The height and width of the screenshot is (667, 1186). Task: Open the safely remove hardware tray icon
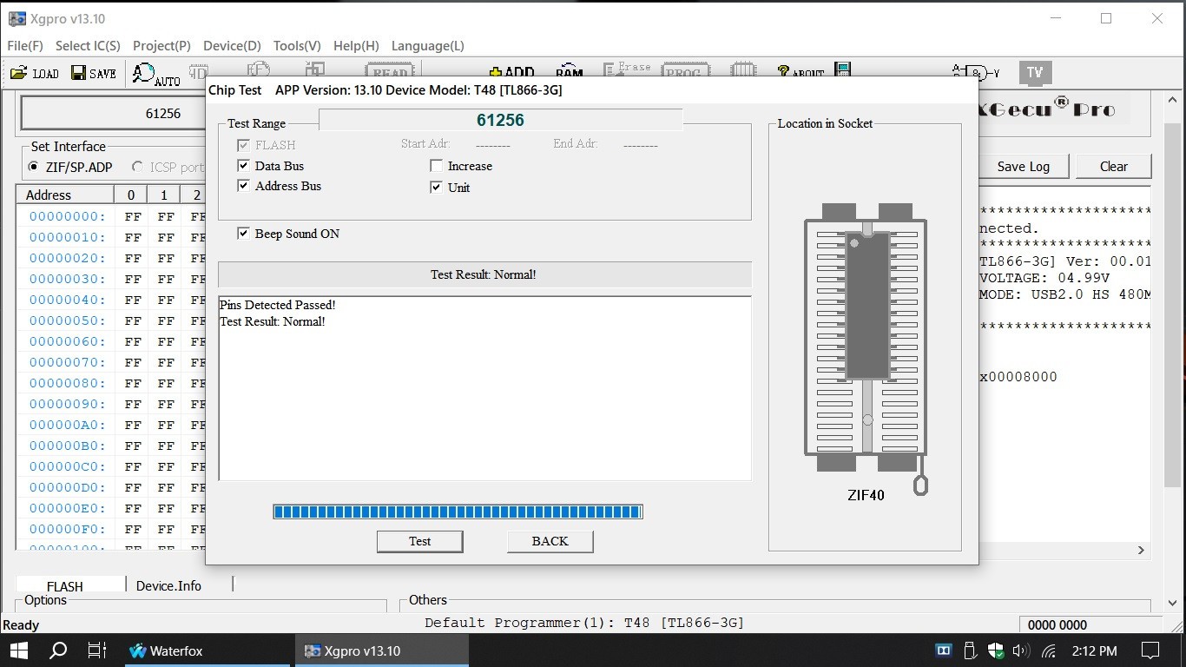(x=971, y=650)
